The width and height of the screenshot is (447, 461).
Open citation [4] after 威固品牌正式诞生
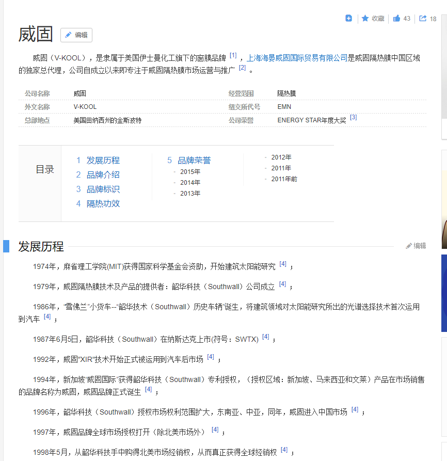click(149, 389)
